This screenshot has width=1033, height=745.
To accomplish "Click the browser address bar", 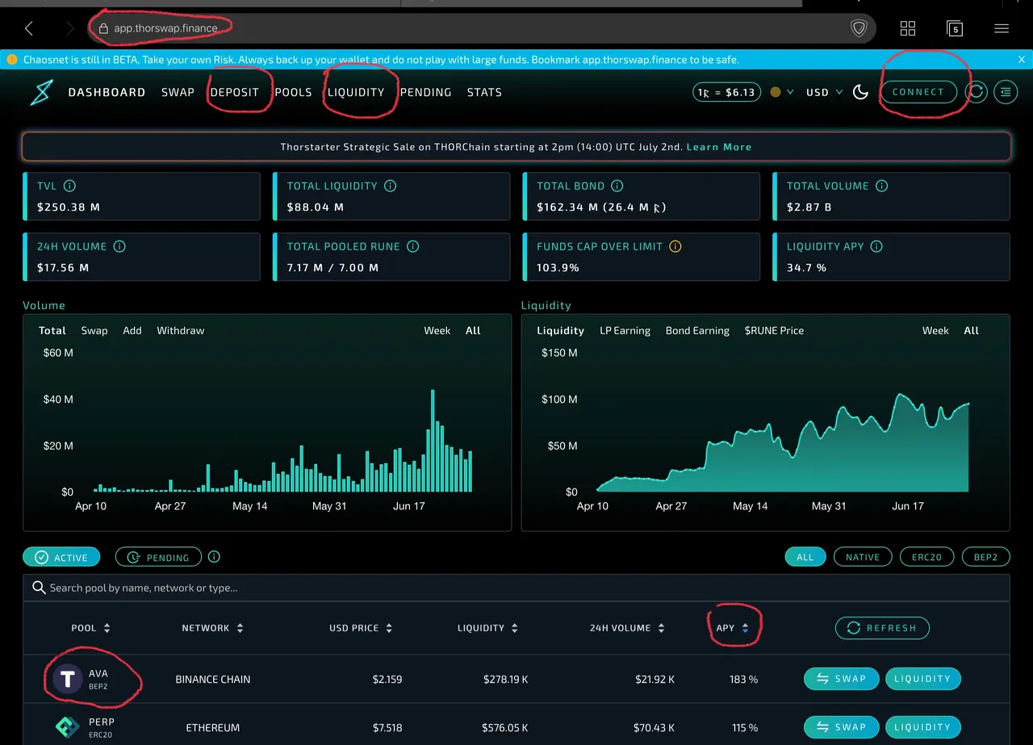I will (482, 28).
